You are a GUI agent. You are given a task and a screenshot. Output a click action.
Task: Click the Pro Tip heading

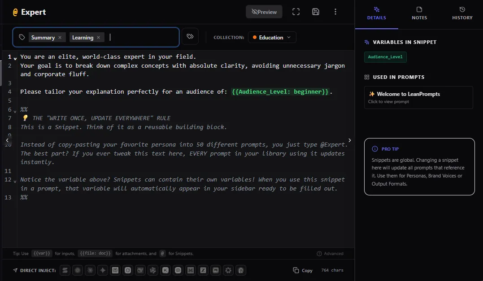(390, 149)
